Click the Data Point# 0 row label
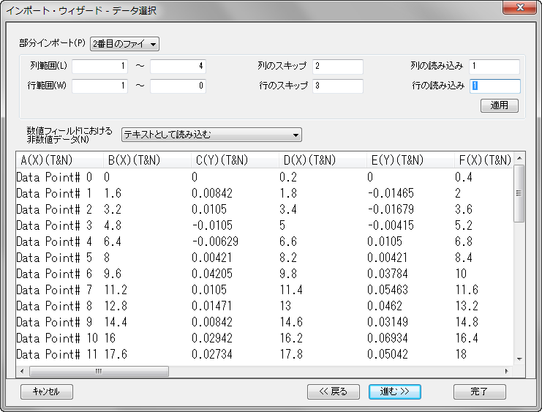 click(54, 177)
